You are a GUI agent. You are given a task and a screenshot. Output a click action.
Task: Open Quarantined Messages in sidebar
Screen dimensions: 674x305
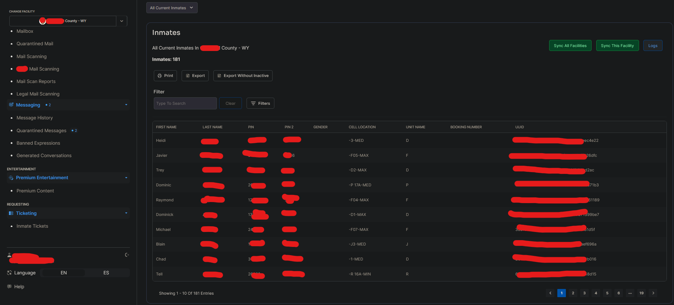[x=41, y=131]
